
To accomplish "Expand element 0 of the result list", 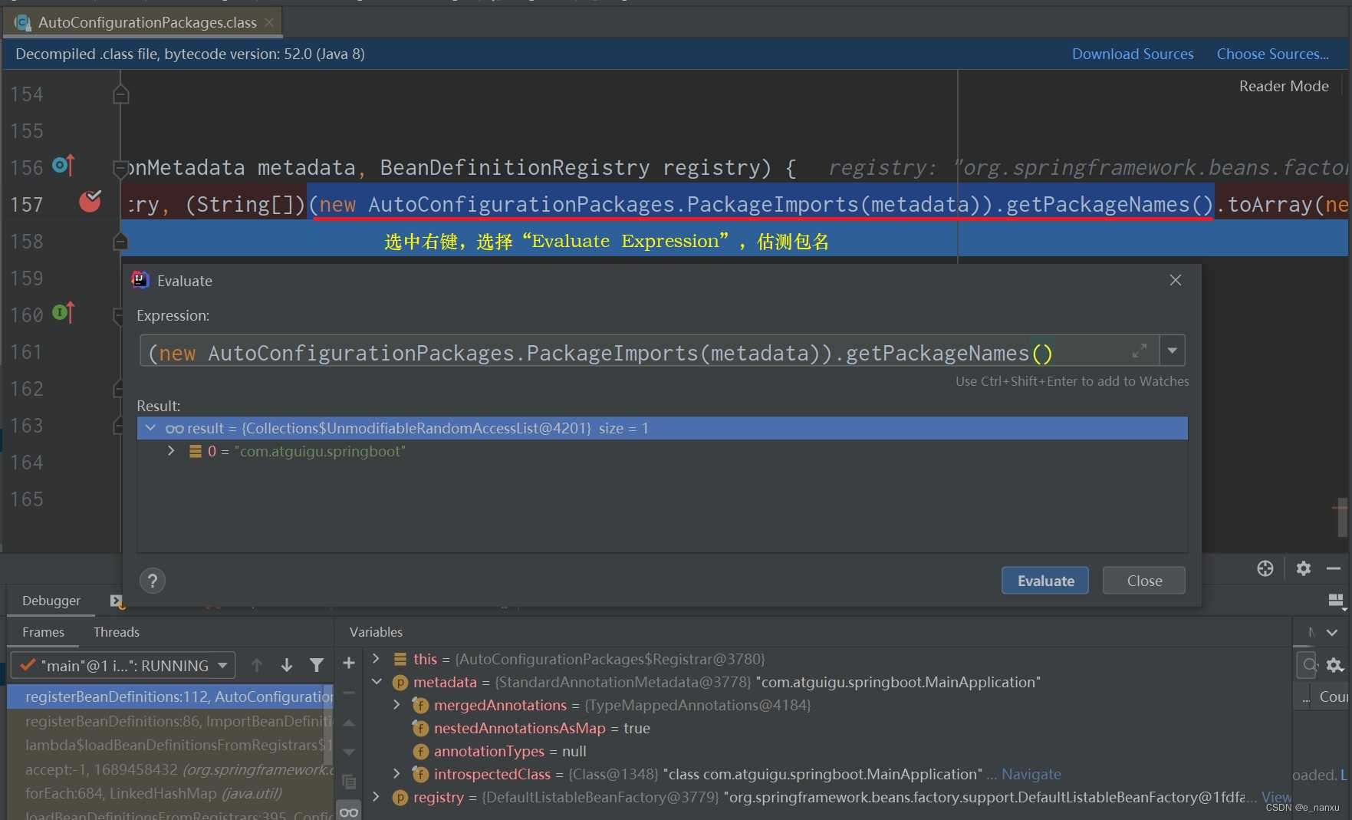I will pos(171,451).
